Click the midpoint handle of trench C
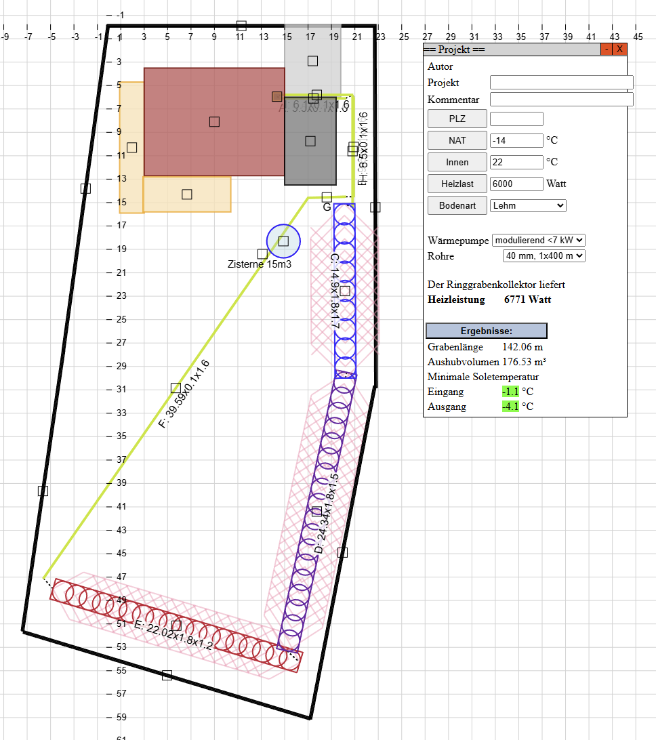Screen dimensions: 656x740 pyautogui.click(x=345, y=291)
